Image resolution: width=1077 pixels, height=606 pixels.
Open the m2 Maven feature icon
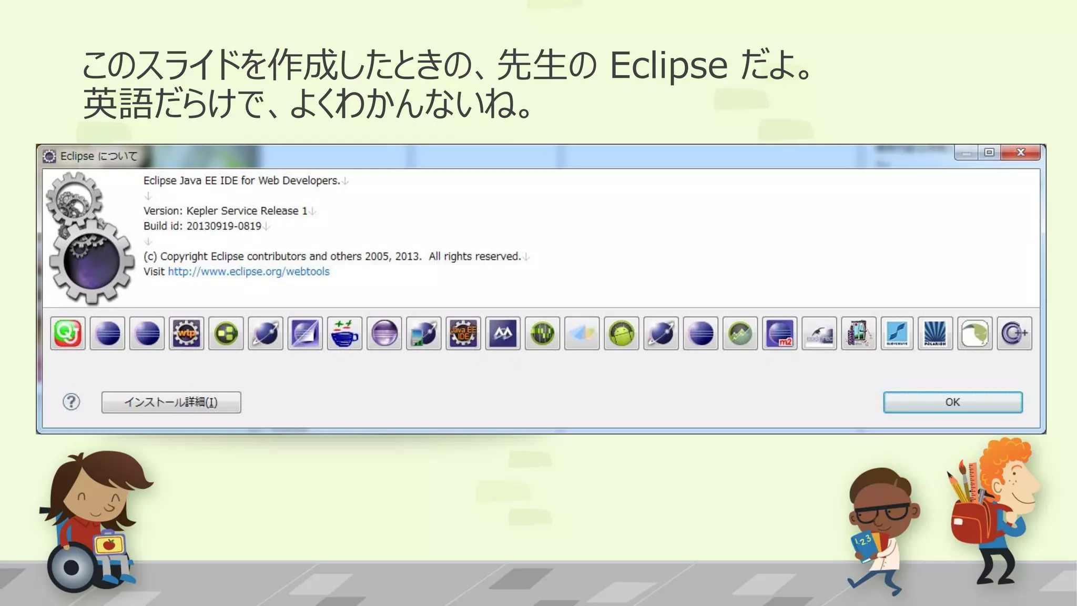[780, 333]
